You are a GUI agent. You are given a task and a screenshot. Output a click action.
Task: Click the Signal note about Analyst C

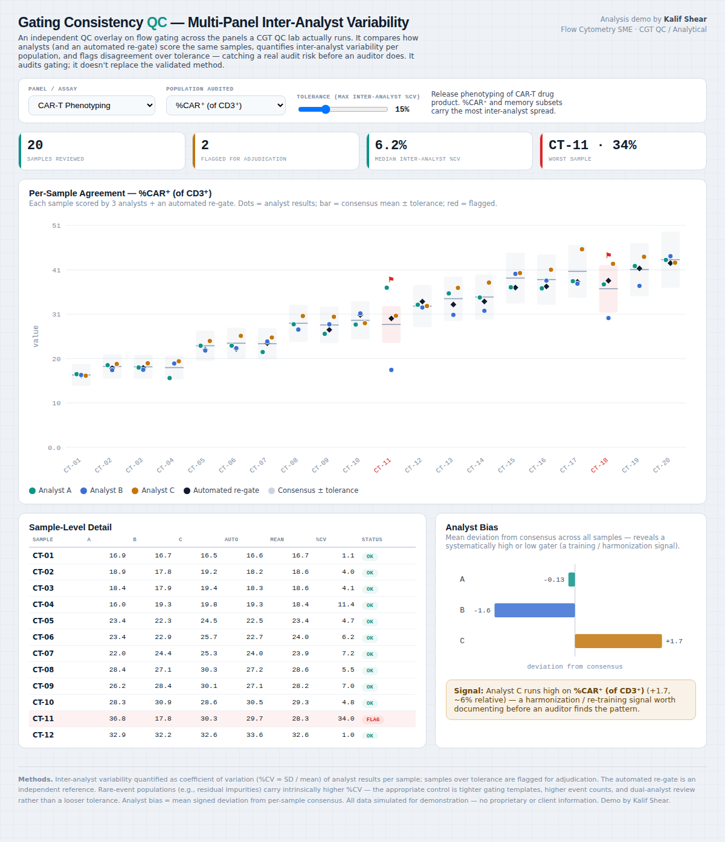coord(571,700)
